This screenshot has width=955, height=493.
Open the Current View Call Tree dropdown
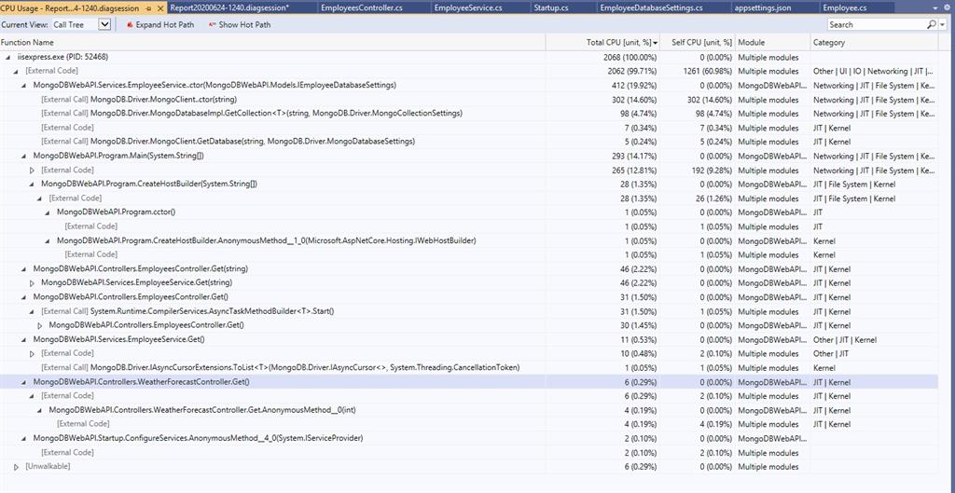[x=104, y=25]
